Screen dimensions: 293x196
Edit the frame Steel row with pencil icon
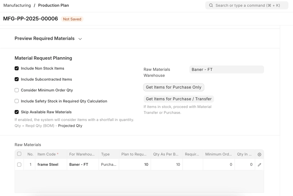pyautogui.click(x=259, y=165)
